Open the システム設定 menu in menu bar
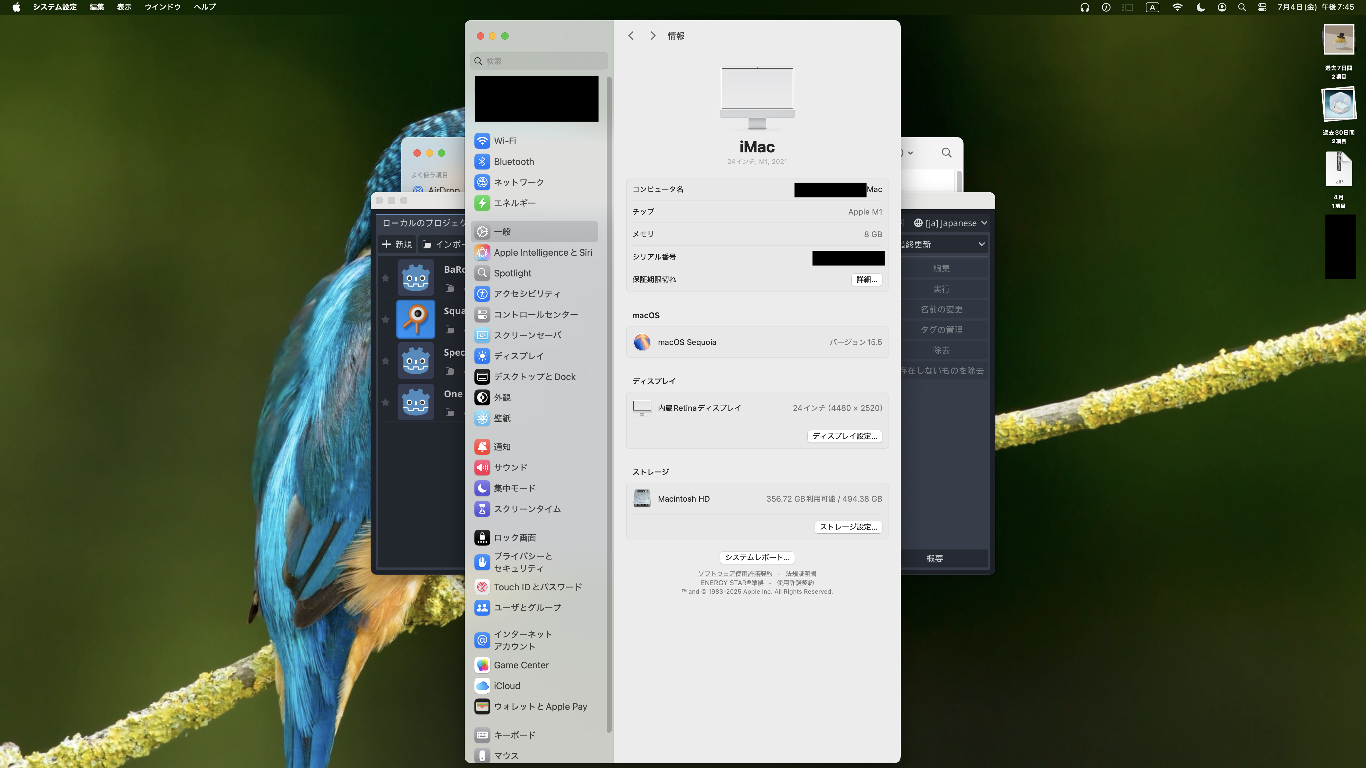Screen dimensions: 1366x768 55,7
